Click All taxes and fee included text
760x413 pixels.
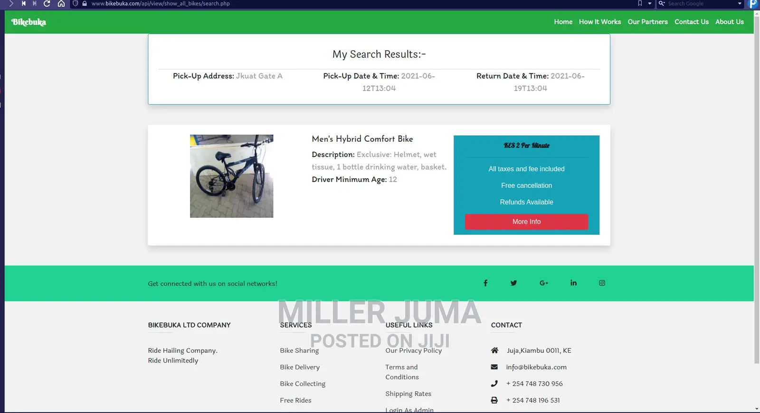click(526, 169)
